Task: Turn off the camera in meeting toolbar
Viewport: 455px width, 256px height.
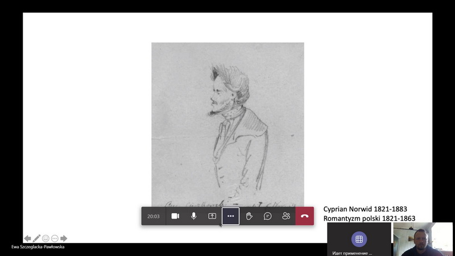Action: pos(175,216)
